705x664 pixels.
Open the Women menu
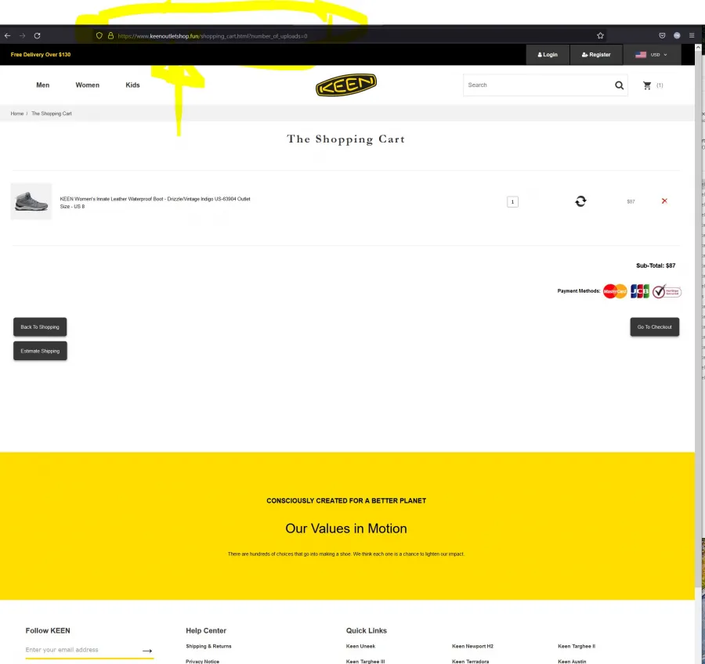[x=87, y=85]
